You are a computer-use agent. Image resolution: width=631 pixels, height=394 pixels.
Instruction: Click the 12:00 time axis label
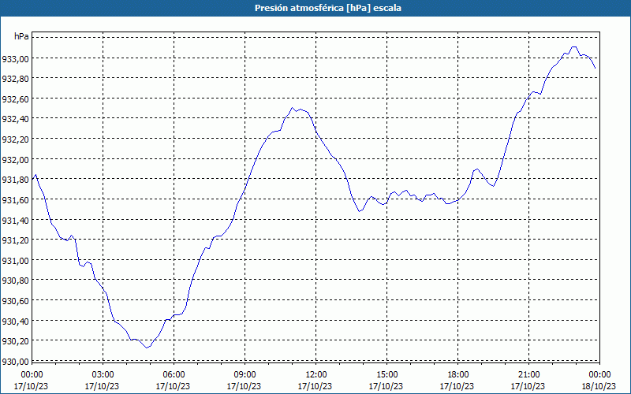click(316, 375)
